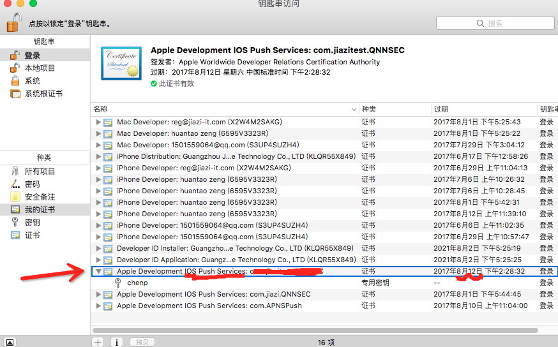This screenshot has height=347, width=558.
Task: Expand iPhone Developer reg@jiazi-it.com certificate
Action: pos(98,168)
